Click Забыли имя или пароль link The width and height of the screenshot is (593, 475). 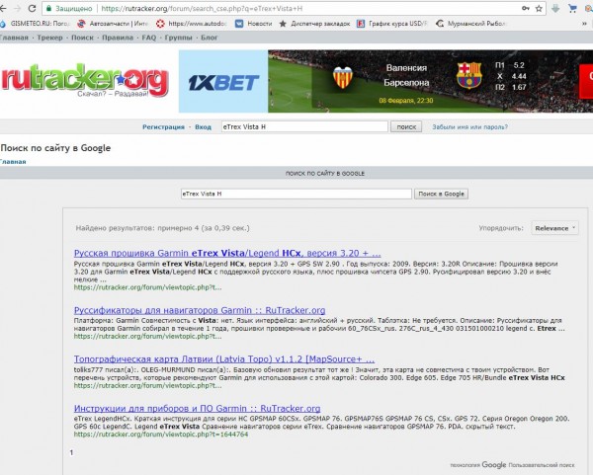tap(471, 127)
